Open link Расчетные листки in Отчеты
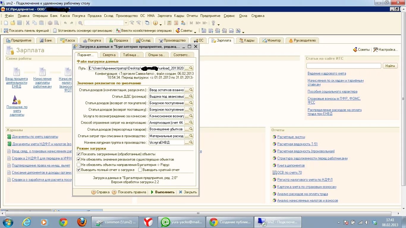Viewport: 406px width, 228px height. click(x=291, y=137)
